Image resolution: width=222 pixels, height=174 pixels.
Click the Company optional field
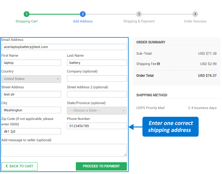click(x=97, y=79)
